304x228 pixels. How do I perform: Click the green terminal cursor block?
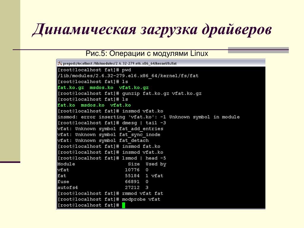pyautogui.click(x=123, y=205)
